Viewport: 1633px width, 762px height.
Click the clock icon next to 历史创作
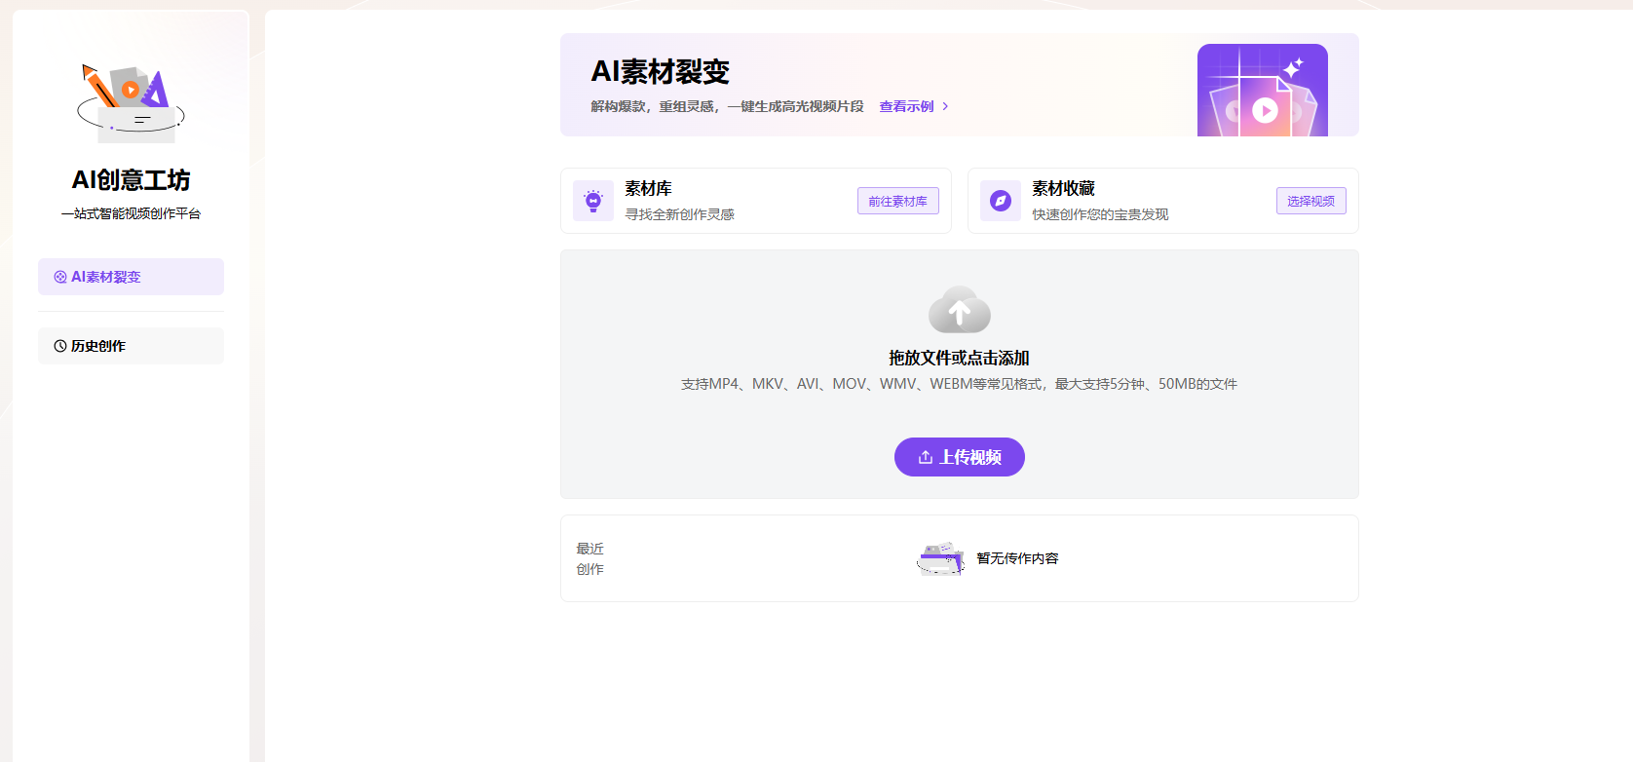click(60, 346)
